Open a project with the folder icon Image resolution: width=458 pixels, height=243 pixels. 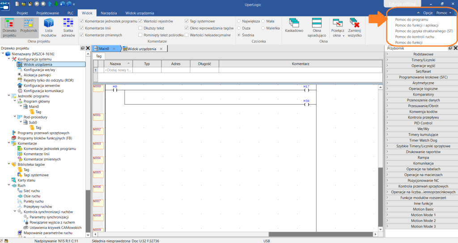coord(24,4)
